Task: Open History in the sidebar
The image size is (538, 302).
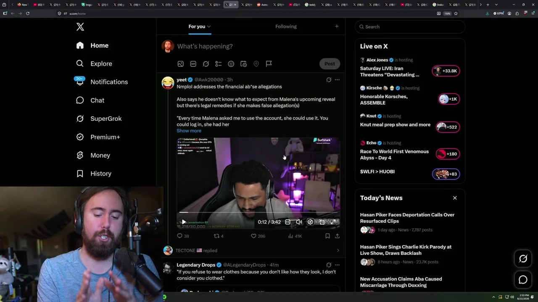Action: [x=93, y=174]
